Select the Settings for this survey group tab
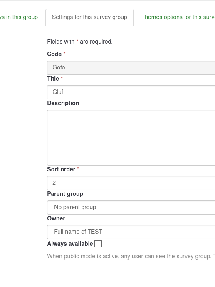This screenshot has height=287, width=215. [x=89, y=17]
